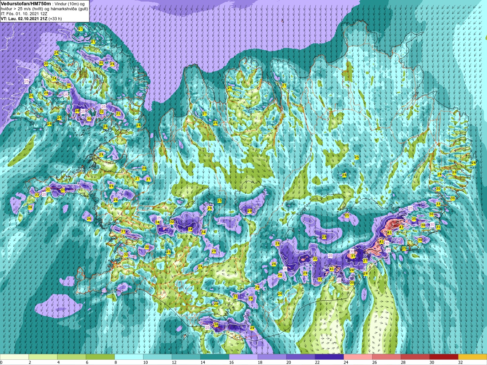Pick the 14–16 m/s dark teal legend swatch
This screenshot has height=365, width=487.
[x=215, y=357]
